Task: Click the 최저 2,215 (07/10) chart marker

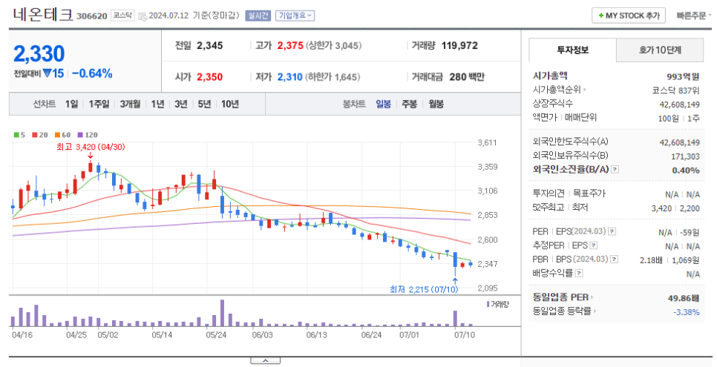Action: [424, 289]
